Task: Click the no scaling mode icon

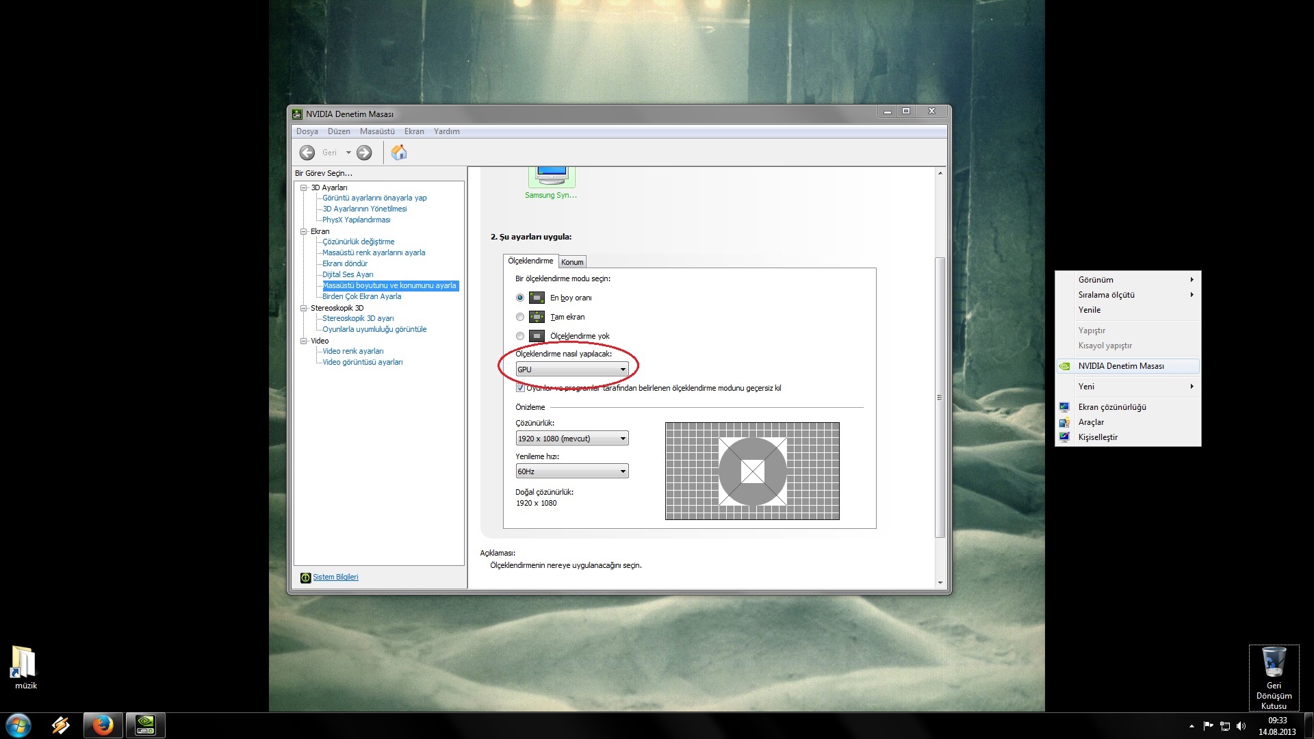Action: click(537, 336)
